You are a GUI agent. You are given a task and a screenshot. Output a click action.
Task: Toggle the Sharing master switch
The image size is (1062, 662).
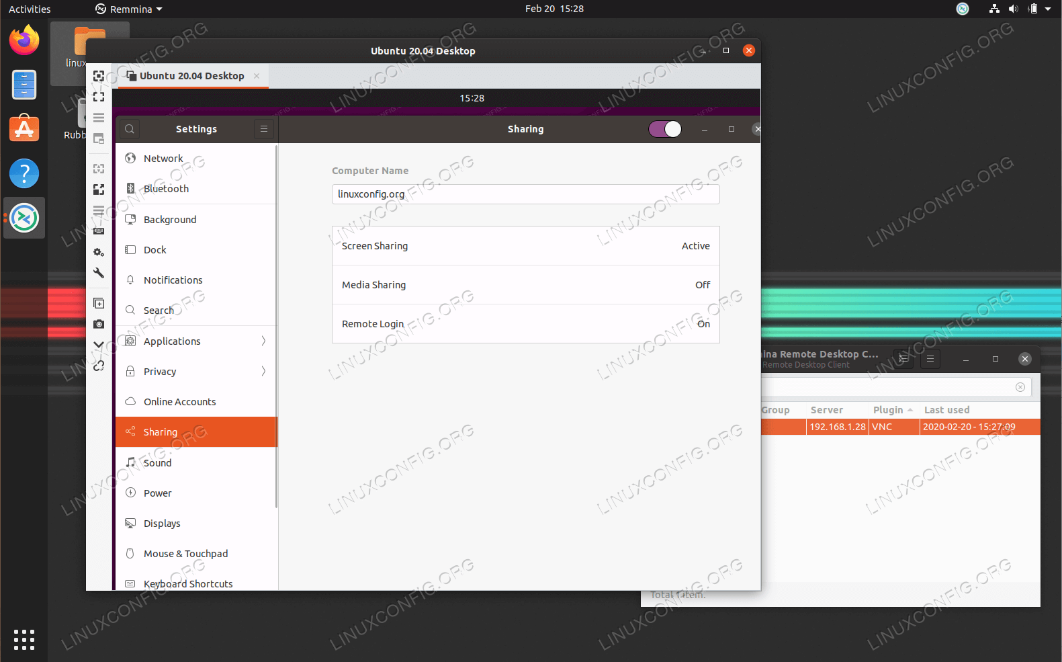pyautogui.click(x=665, y=129)
